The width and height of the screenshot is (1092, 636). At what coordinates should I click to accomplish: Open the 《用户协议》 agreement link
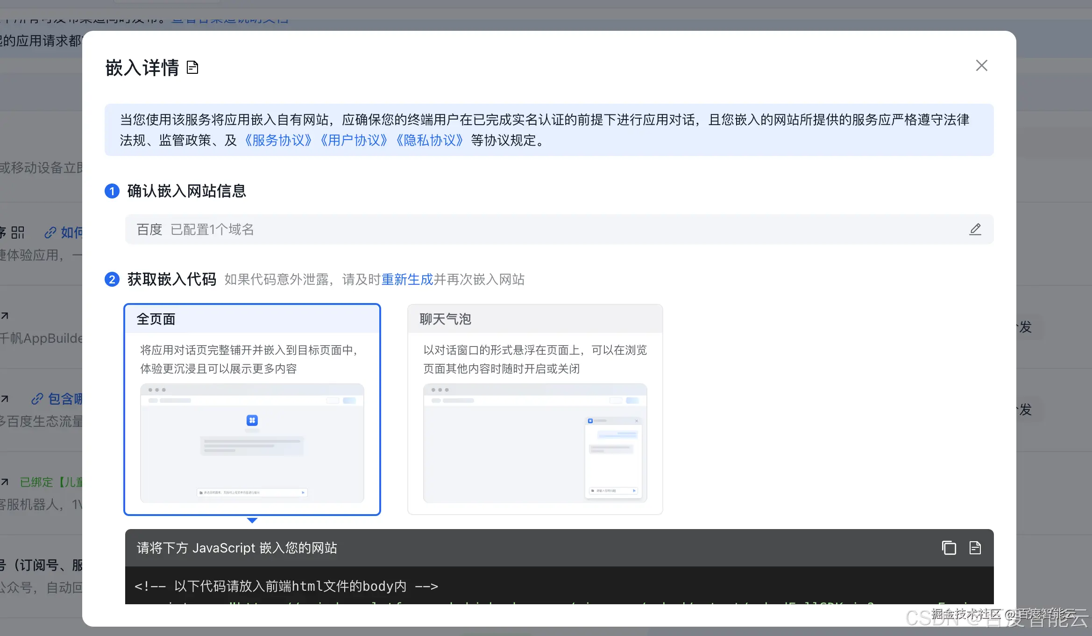[x=355, y=141]
